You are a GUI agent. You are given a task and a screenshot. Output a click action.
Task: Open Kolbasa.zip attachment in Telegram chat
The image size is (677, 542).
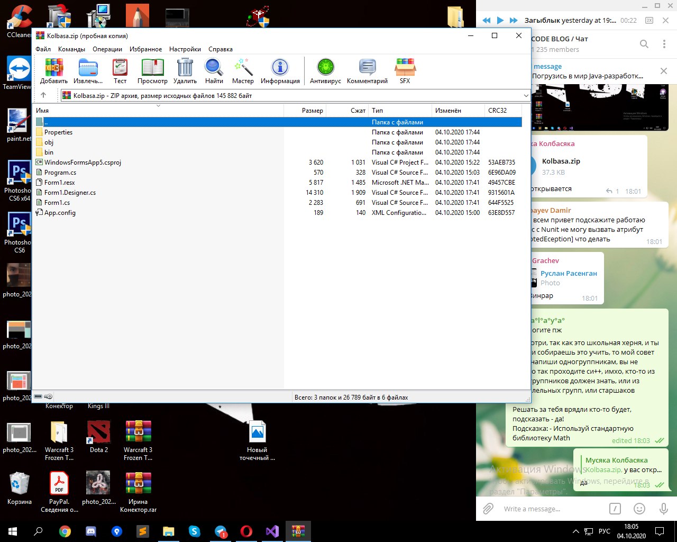(561, 161)
